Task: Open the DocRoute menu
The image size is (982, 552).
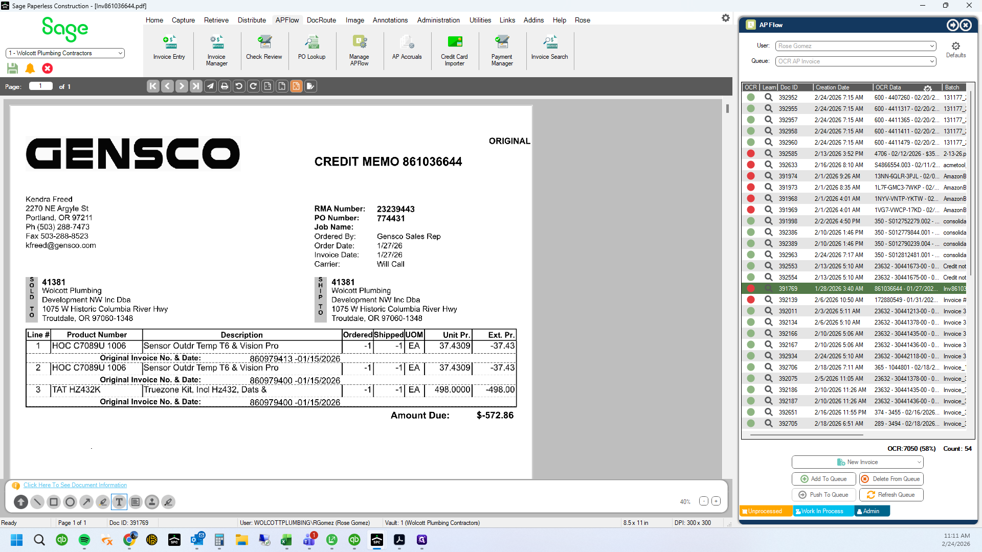Action: (x=321, y=20)
